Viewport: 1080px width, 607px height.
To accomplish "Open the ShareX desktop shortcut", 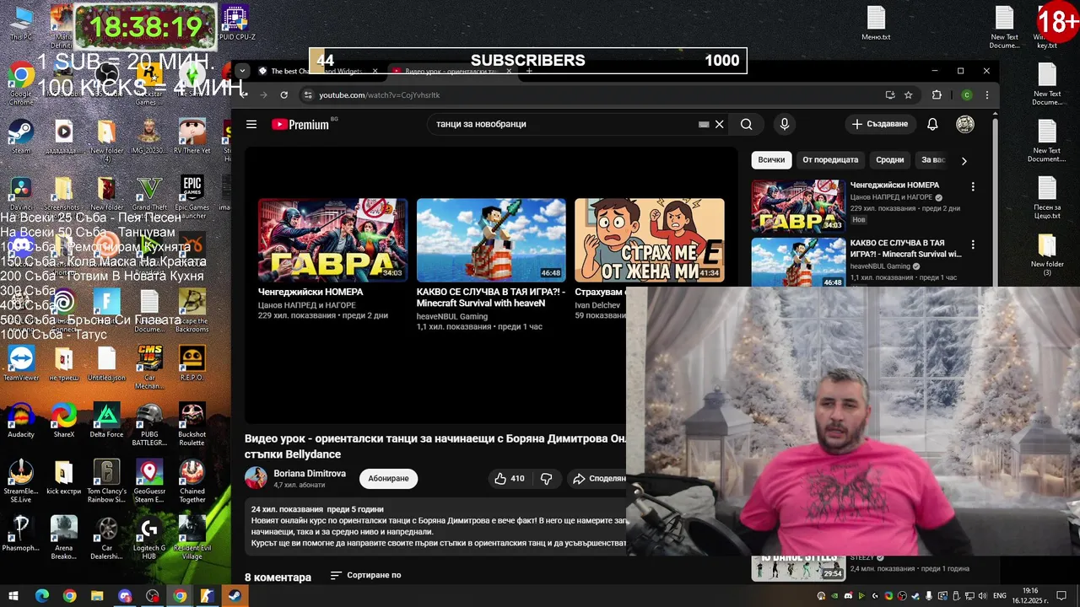I will click(63, 421).
